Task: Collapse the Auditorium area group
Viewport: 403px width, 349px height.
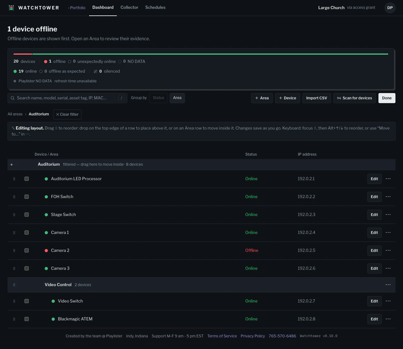Action: point(12,164)
